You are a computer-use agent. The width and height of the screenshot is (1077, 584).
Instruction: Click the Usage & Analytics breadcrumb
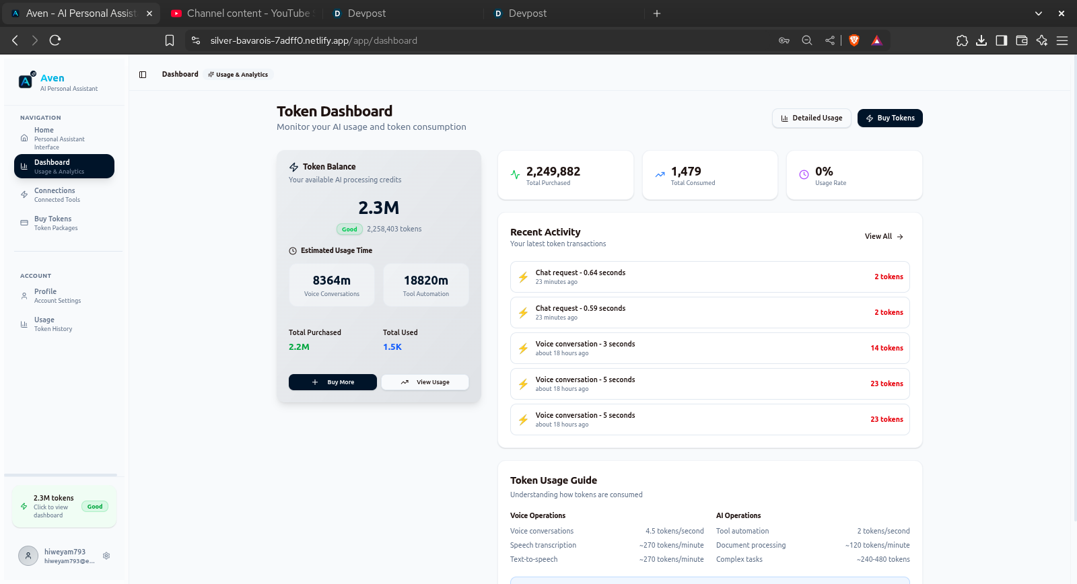pyautogui.click(x=238, y=75)
